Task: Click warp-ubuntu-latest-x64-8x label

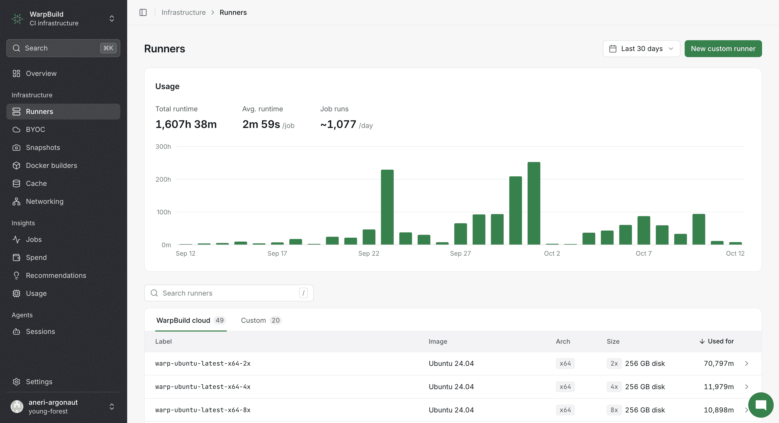Action: tap(203, 410)
